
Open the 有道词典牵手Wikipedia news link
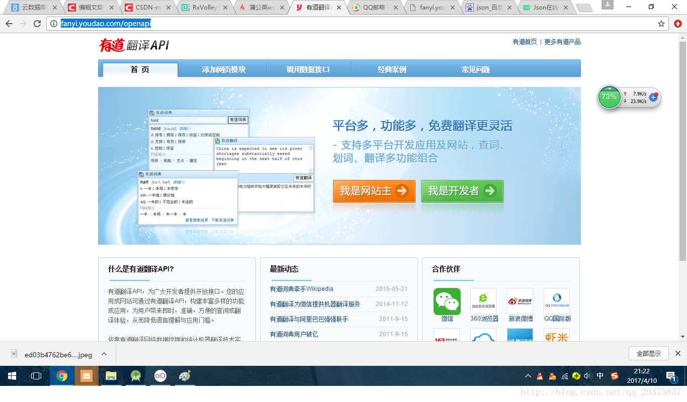(x=301, y=289)
